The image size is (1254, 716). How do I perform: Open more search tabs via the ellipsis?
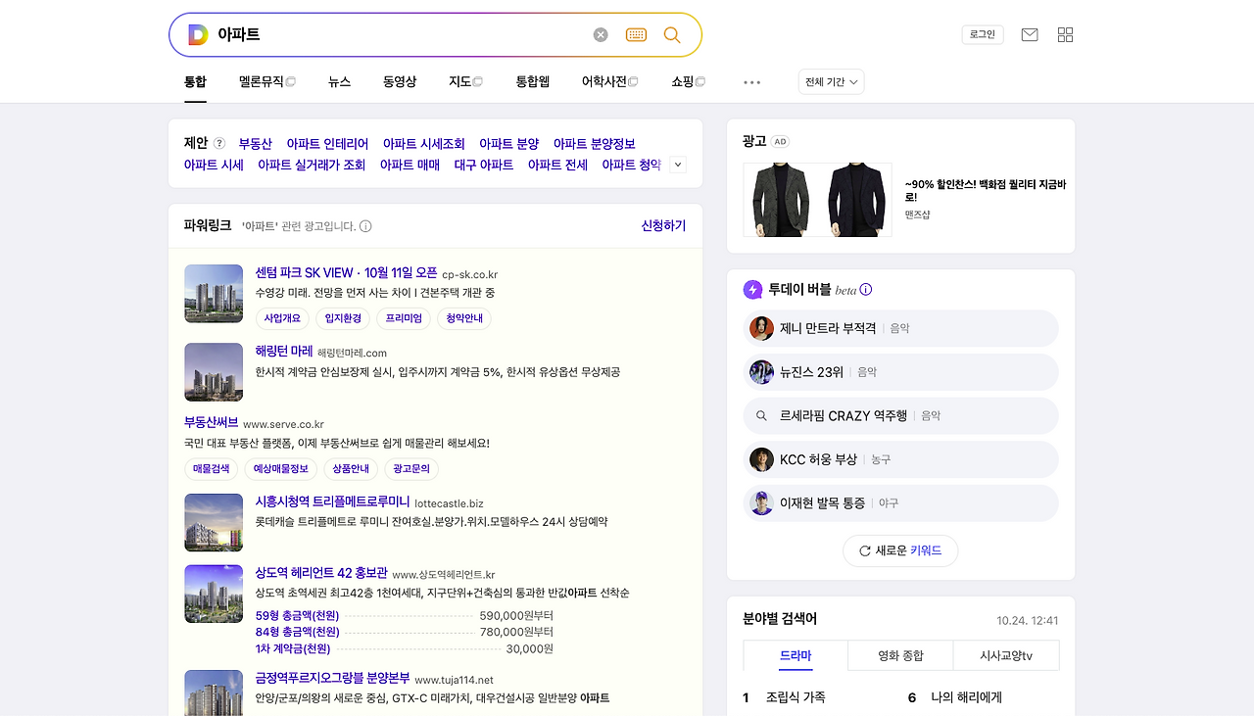tap(751, 82)
